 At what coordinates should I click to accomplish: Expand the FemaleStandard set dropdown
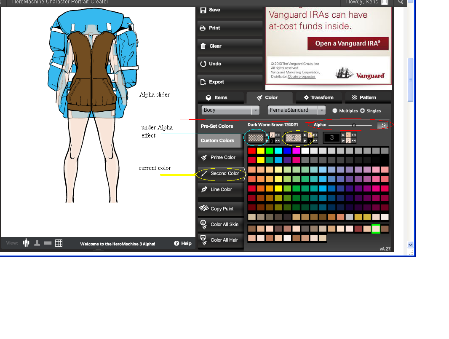[297, 110]
